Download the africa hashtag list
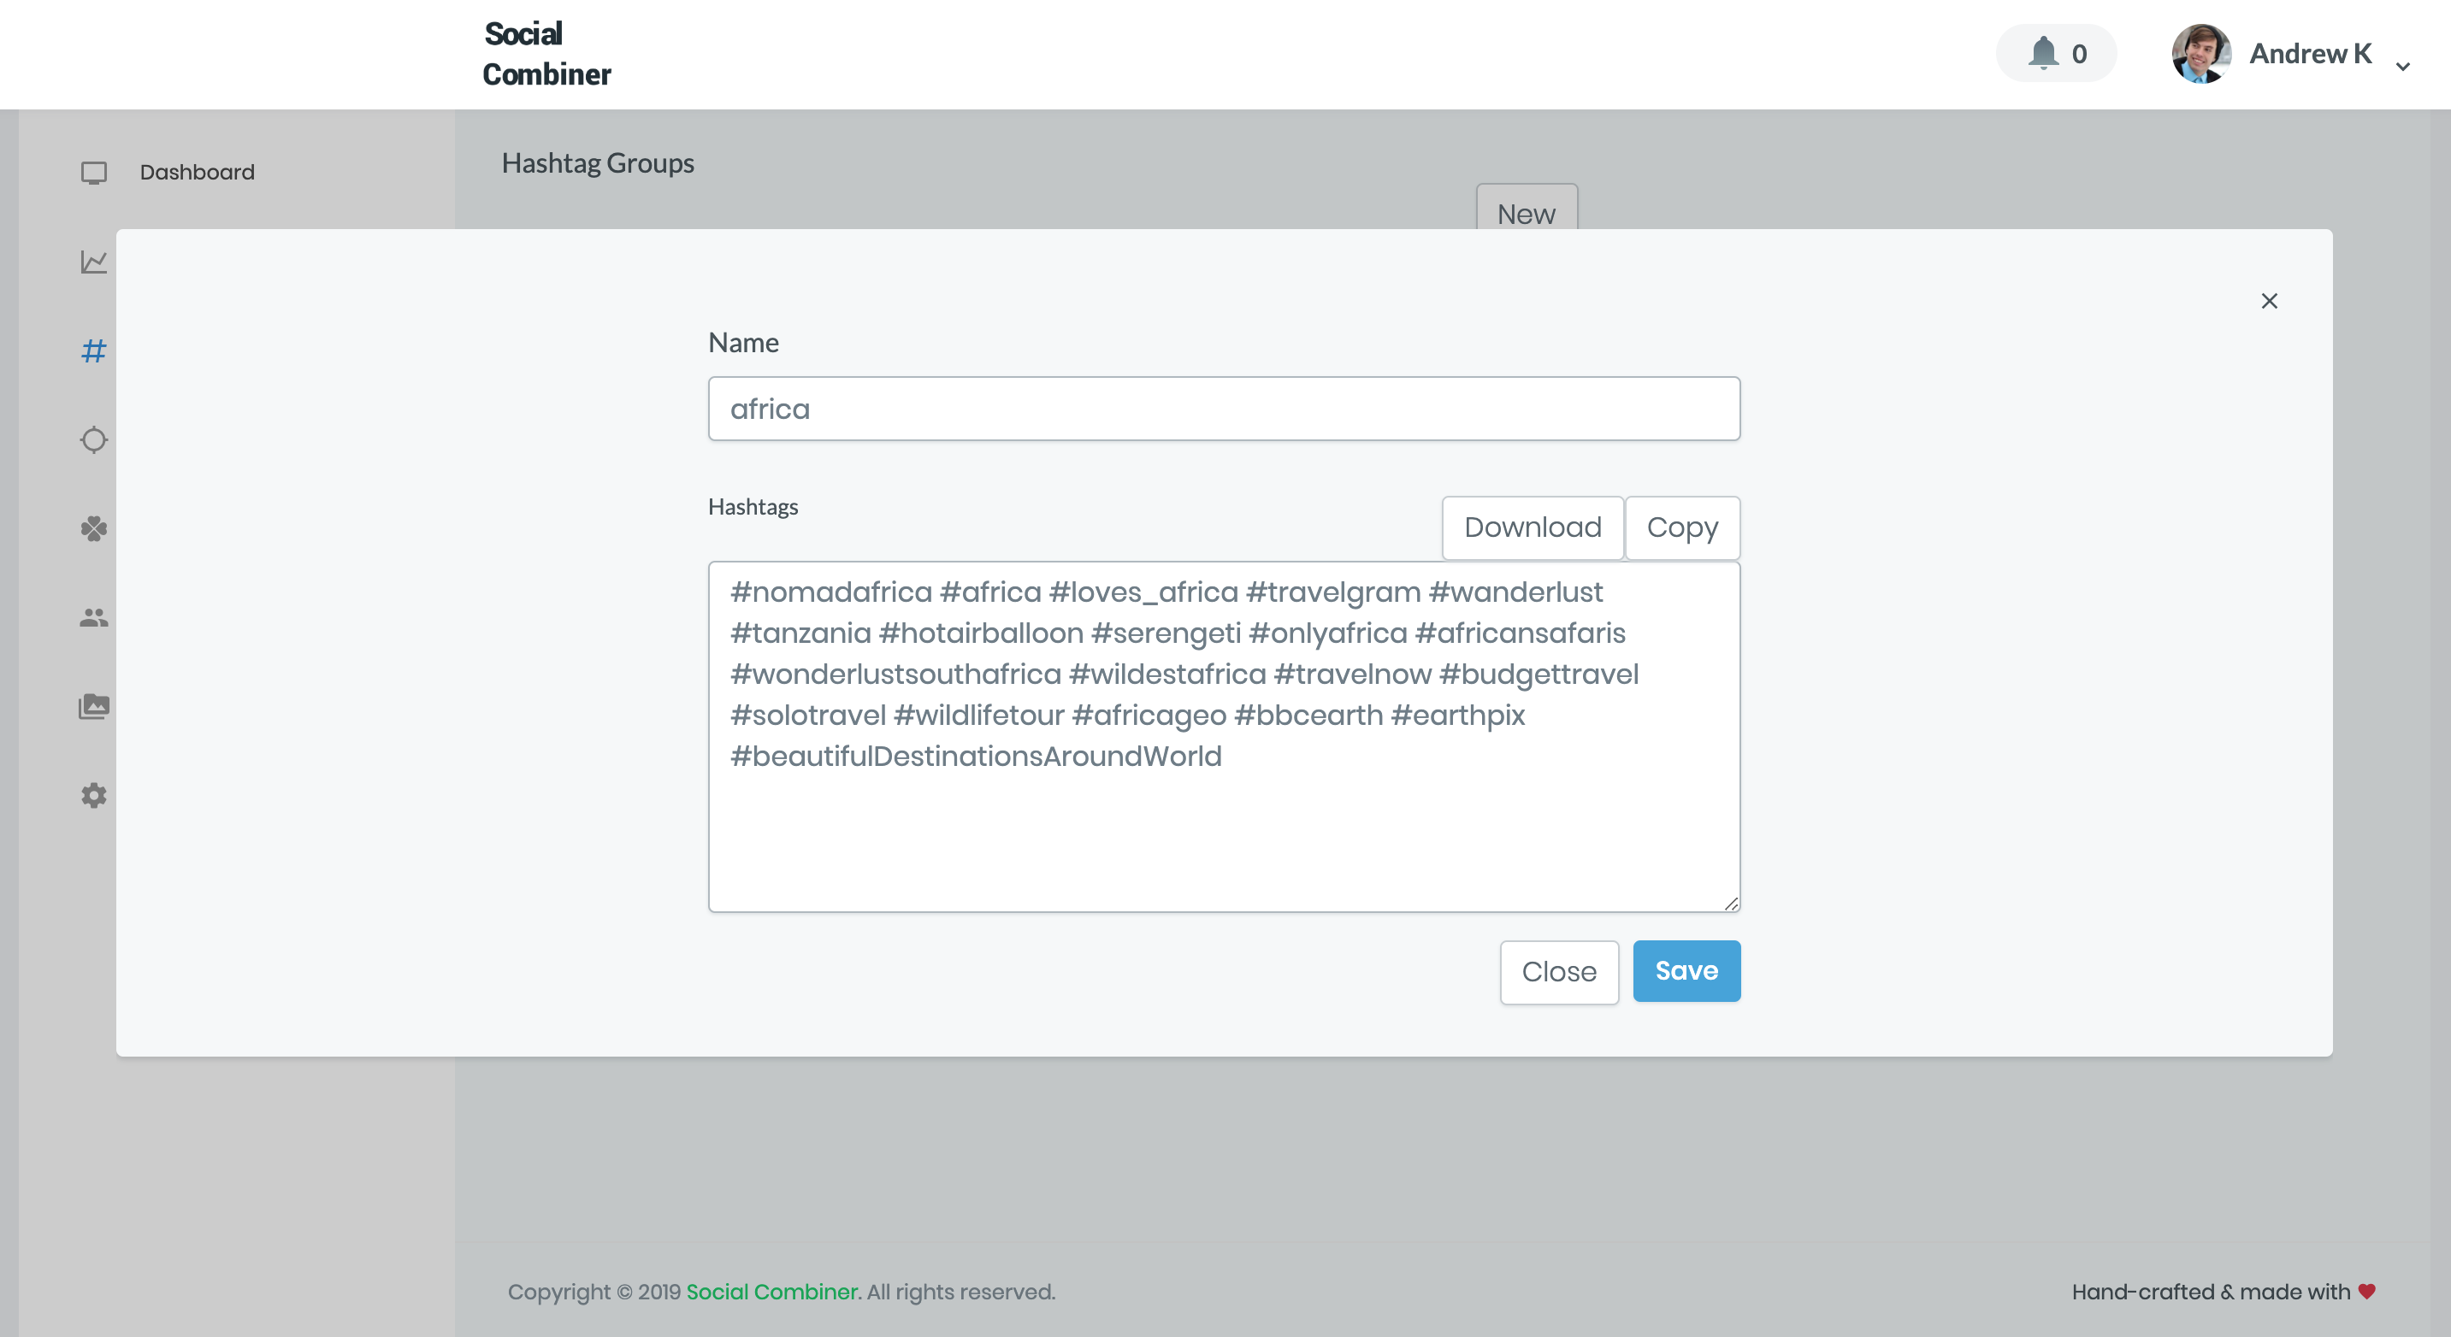This screenshot has width=2451, height=1337. coord(1532,527)
